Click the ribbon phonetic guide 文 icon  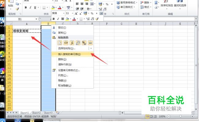[68, 8]
